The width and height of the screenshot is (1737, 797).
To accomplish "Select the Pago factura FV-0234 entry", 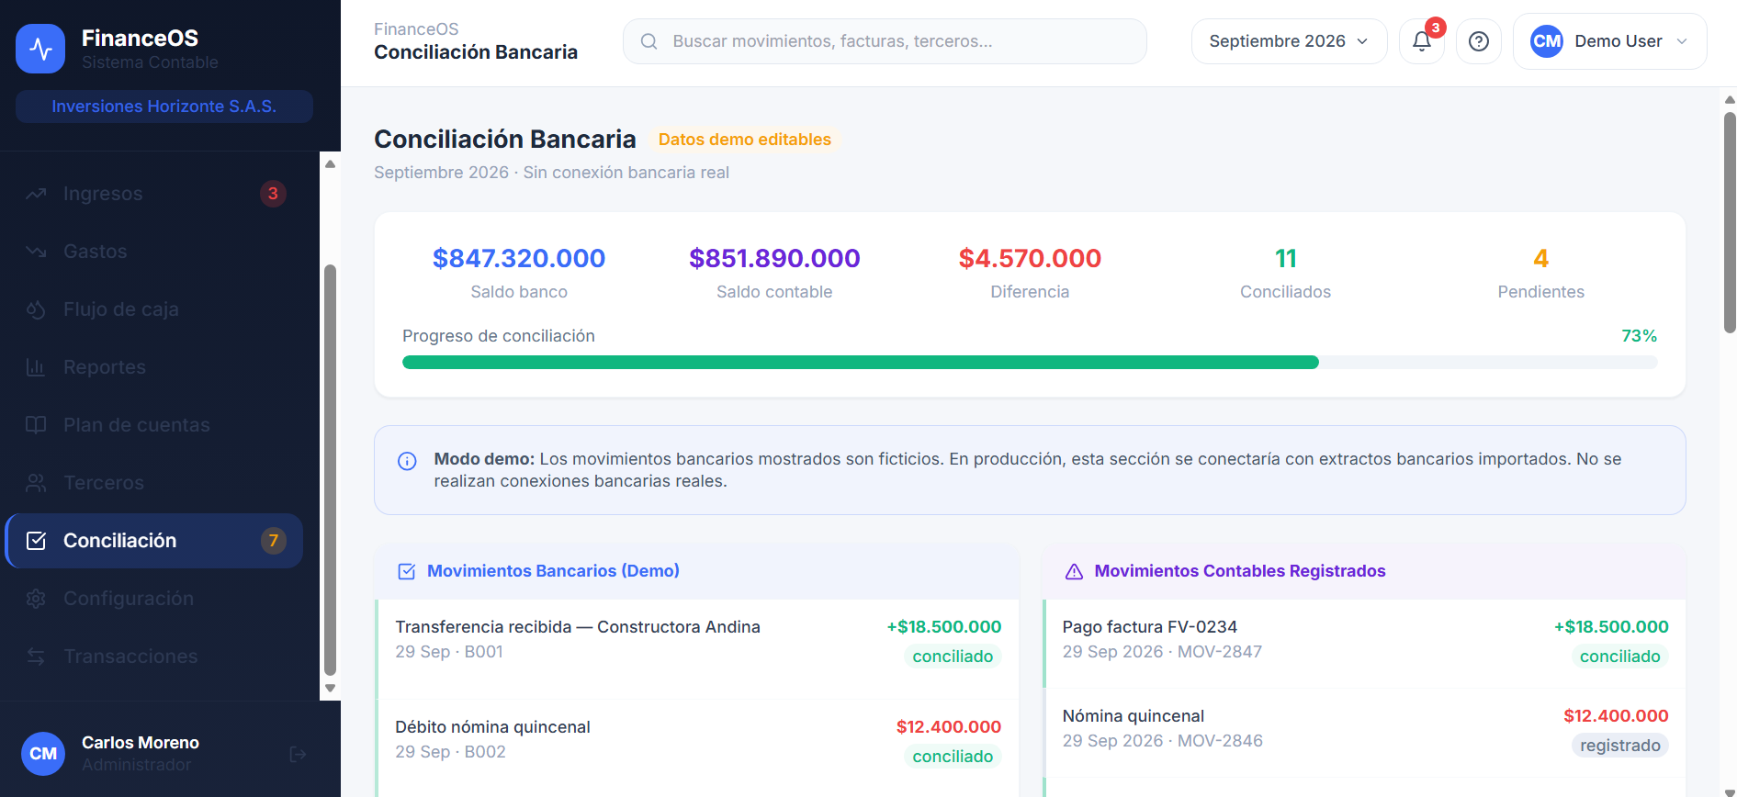I will point(1365,644).
